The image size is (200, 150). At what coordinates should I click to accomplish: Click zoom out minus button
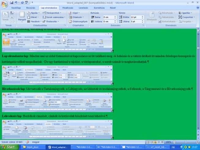[x=175, y=142]
